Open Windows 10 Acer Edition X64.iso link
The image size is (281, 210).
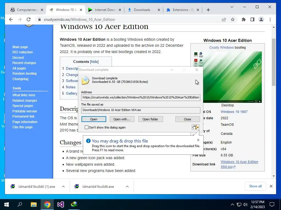[239, 164]
